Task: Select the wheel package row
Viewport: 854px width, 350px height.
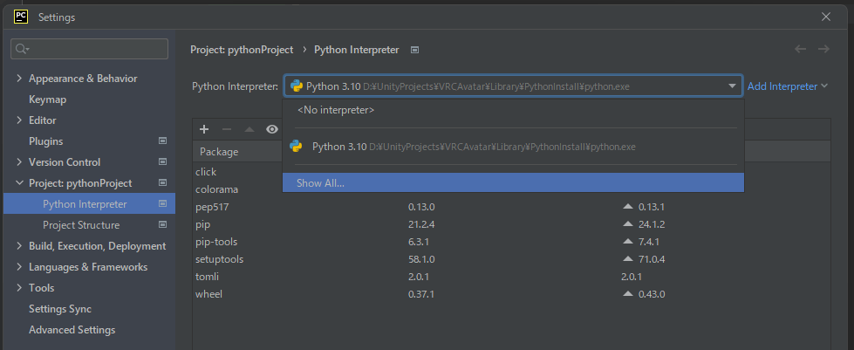Action: 511,294
